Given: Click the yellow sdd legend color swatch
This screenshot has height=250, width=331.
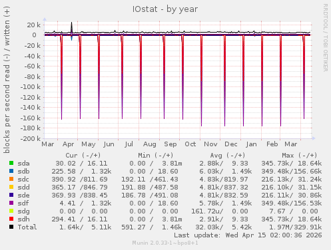Looking at the screenshot, I should click(x=11, y=187).
